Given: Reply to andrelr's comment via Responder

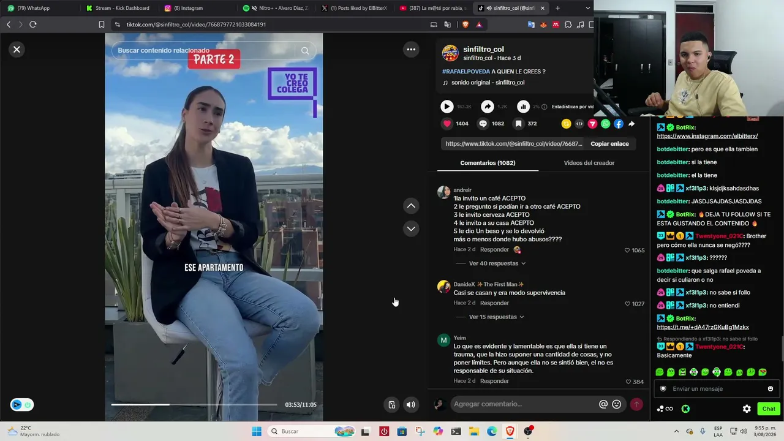Looking at the screenshot, I should pyautogui.click(x=494, y=250).
